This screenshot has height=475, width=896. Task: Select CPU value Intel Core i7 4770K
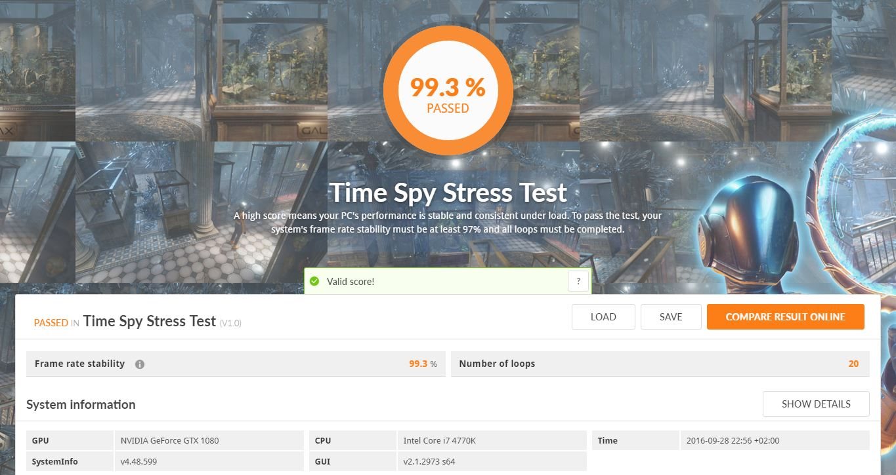[x=440, y=441]
